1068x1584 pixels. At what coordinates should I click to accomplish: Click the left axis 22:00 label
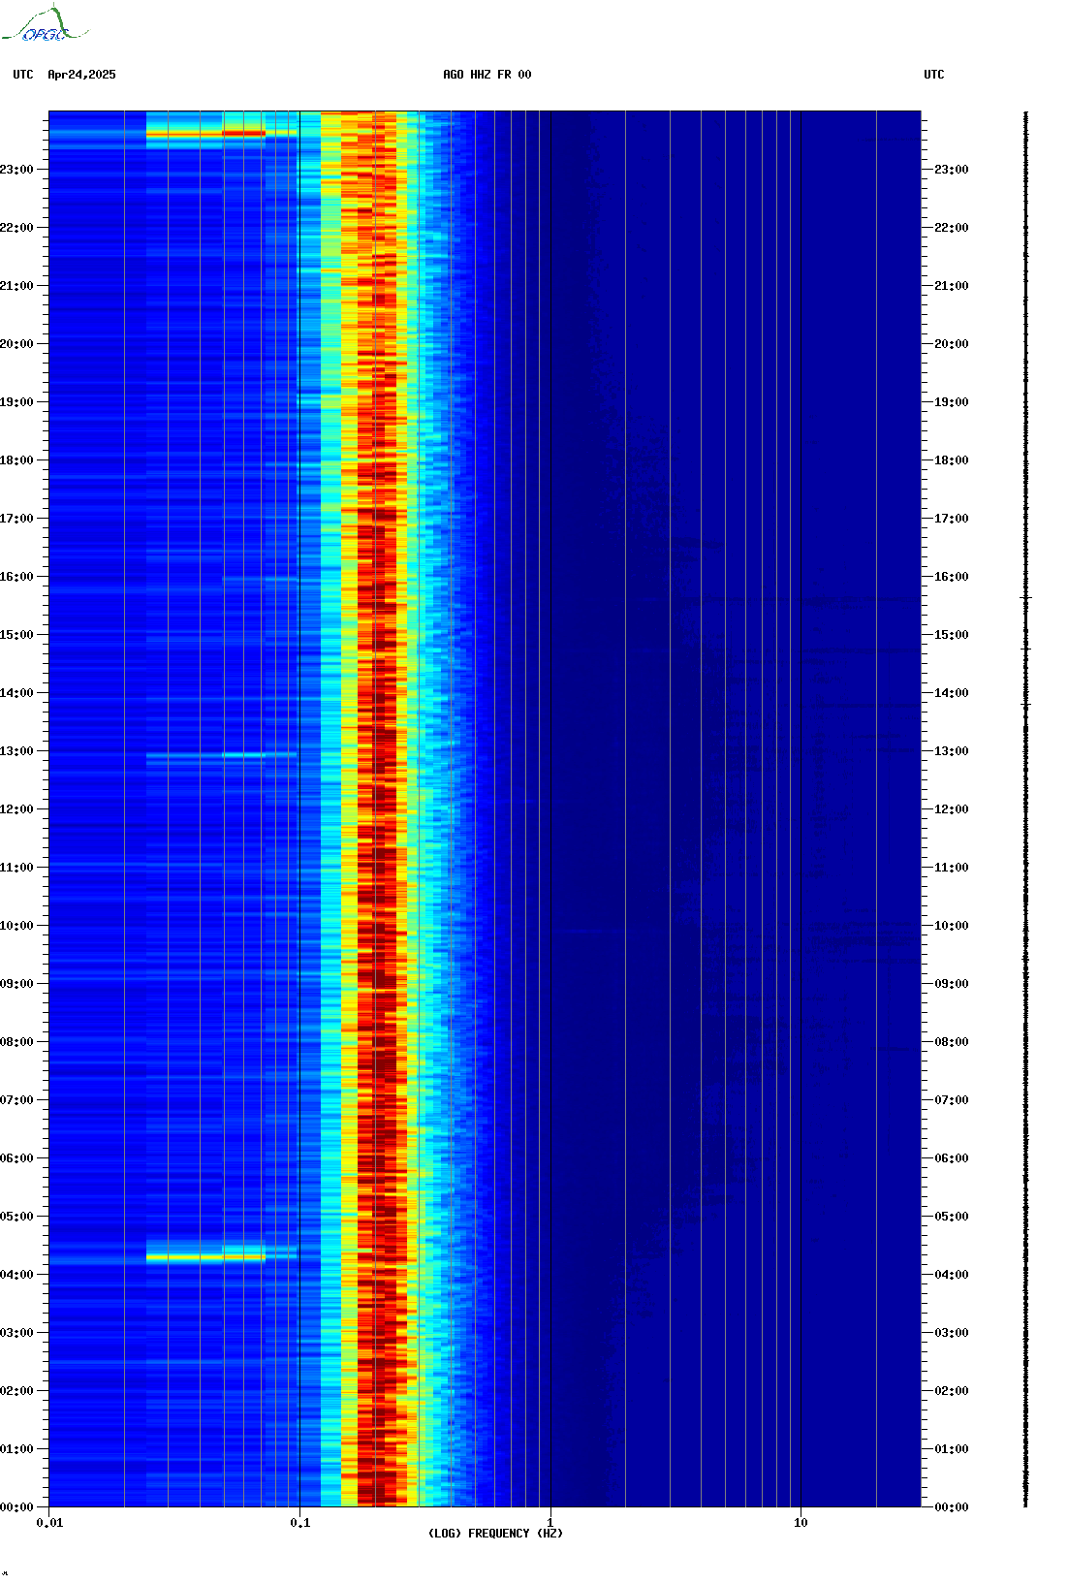[x=16, y=228]
